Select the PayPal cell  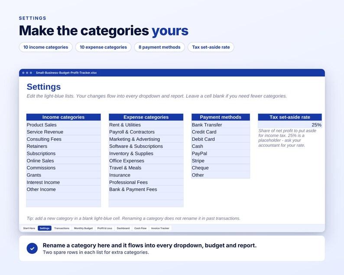click(x=221, y=153)
